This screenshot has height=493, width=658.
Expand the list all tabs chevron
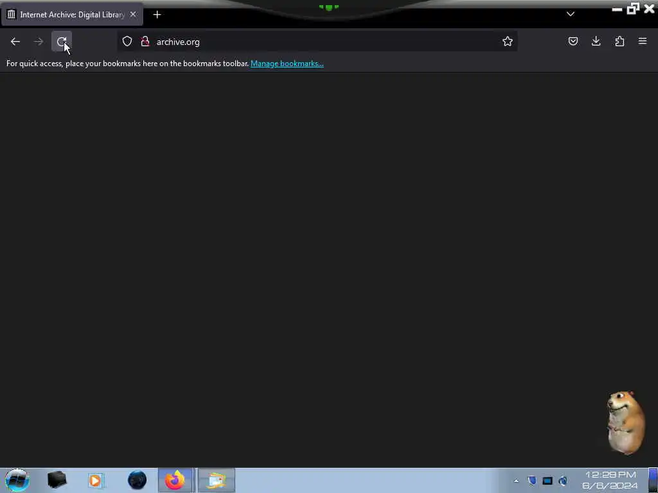coord(571,14)
